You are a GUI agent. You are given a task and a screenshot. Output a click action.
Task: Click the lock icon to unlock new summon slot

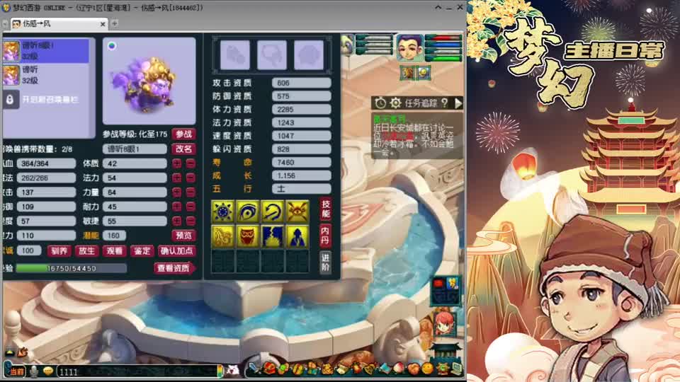click(x=10, y=100)
